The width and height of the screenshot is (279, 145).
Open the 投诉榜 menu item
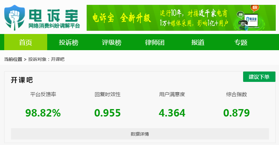pyautogui.click(x=69, y=42)
